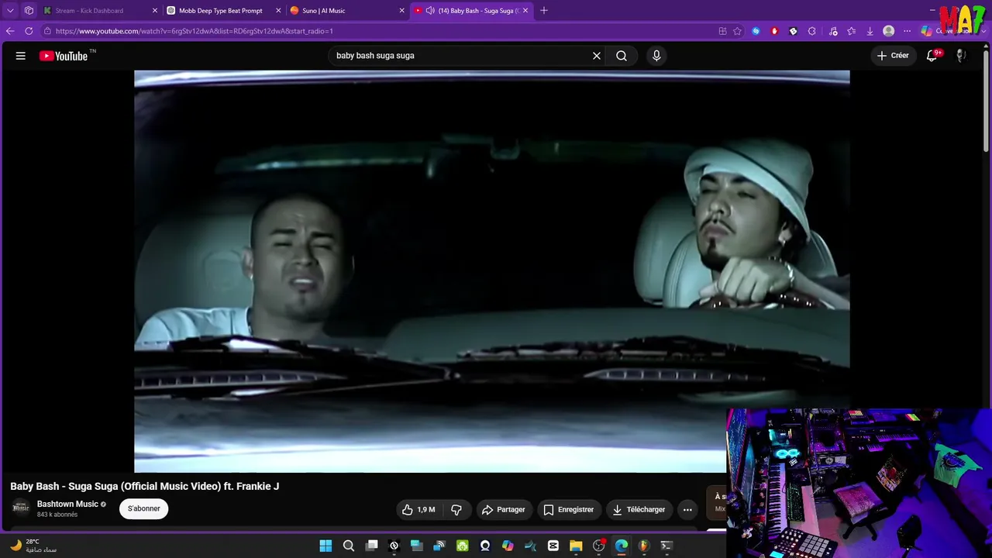992x558 pixels.
Task: Go to the YouTube home logo
Action: (x=64, y=56)
